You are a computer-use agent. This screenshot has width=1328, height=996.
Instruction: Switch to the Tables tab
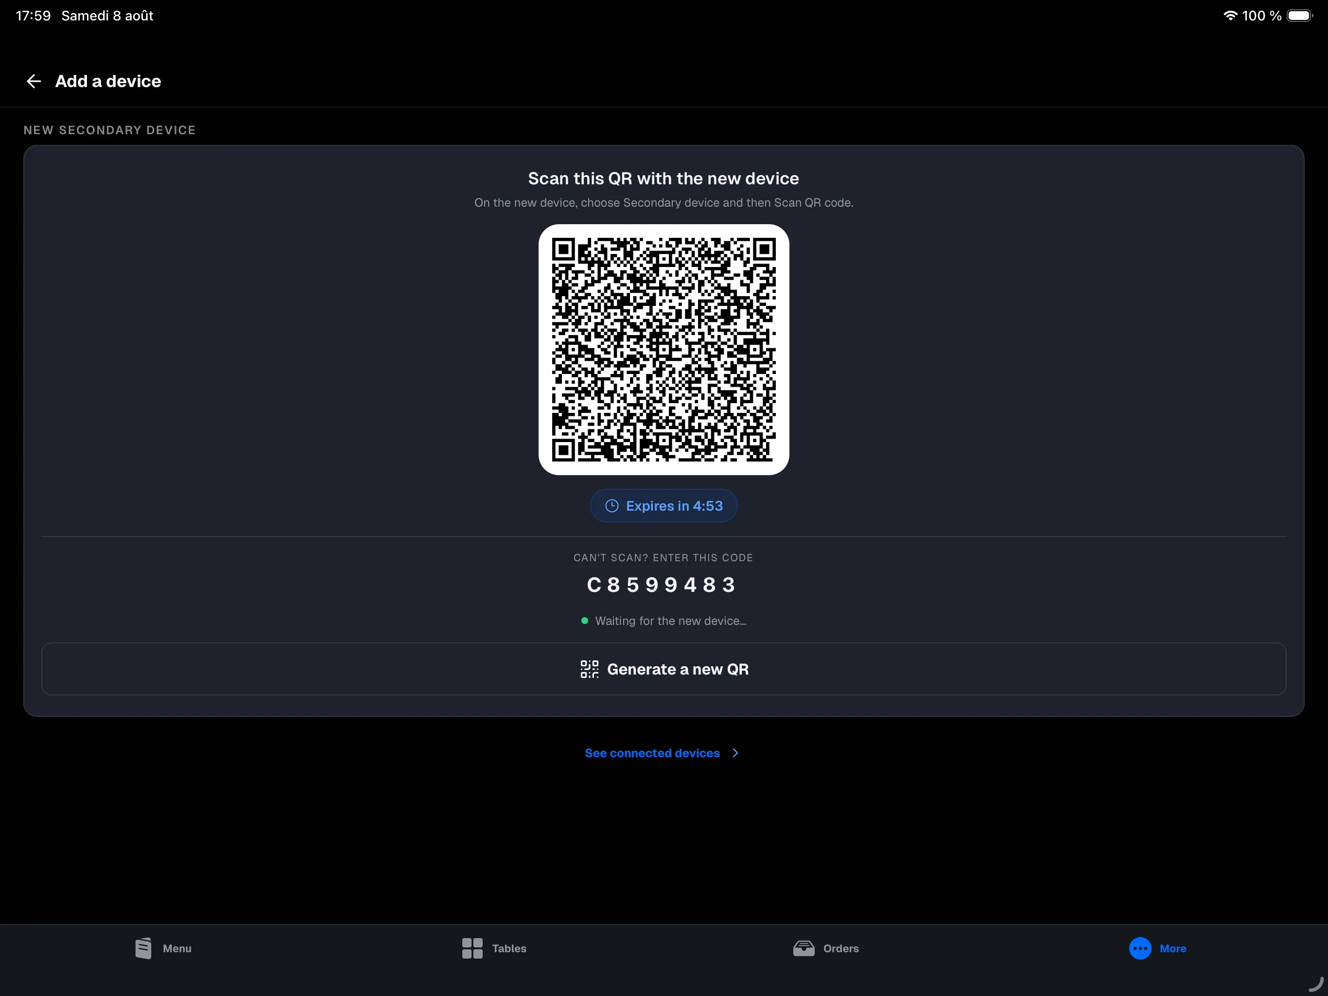point(494,948)
